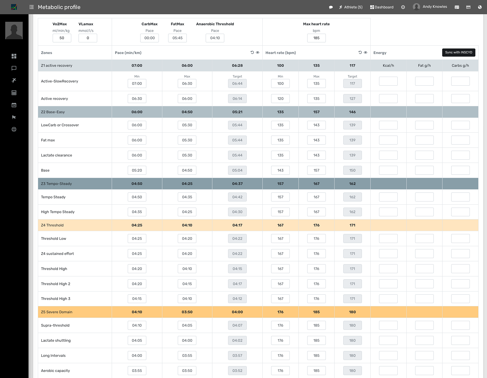The height and width of the screenshot is (378, 487).
Task: Click the app logo in the top-left corner
Action: (x=14, y=7)
